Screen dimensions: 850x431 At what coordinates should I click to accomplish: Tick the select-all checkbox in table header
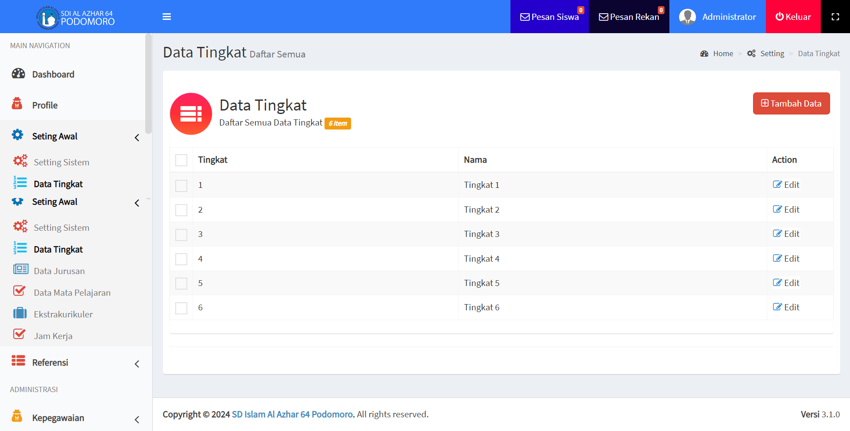(x=181, y=160)
